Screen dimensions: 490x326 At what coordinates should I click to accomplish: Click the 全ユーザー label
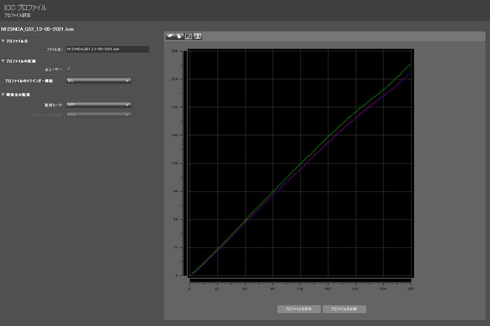coord(54,69)
